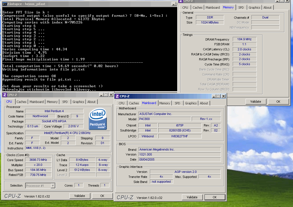
Task: Click the DRAM Frequency value 184.9 MHz
Action: (x=245, y=39)
